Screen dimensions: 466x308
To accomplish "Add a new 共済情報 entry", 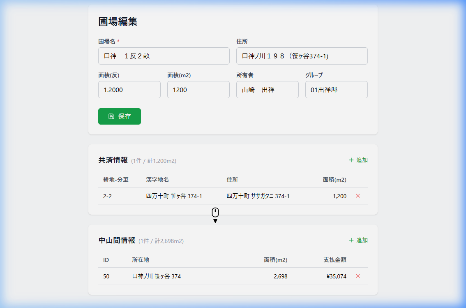I will (358, 160).
